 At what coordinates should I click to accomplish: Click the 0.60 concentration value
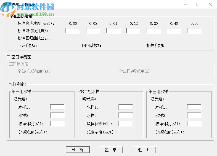pyautogui.click(x=194, y=23)
